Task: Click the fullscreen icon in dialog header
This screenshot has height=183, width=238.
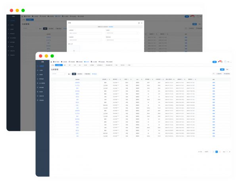Action: (139, 23)
